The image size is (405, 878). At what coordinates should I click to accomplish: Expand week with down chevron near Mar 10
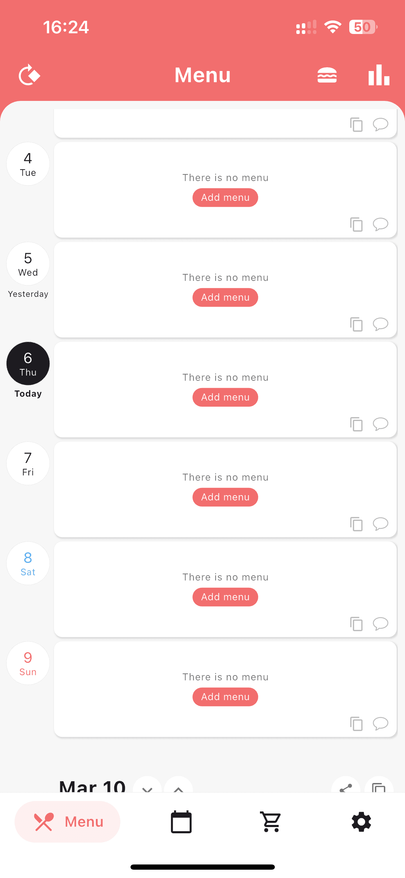147,787
